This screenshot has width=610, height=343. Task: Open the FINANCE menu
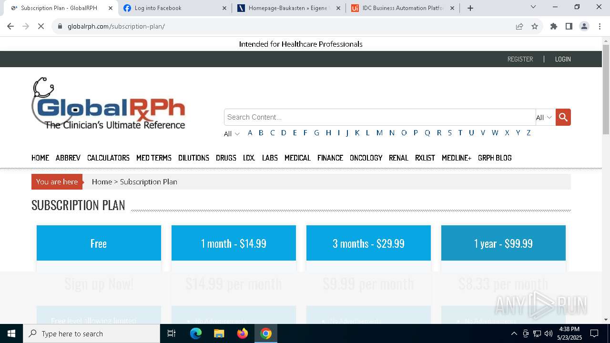(x=330, y=158)
